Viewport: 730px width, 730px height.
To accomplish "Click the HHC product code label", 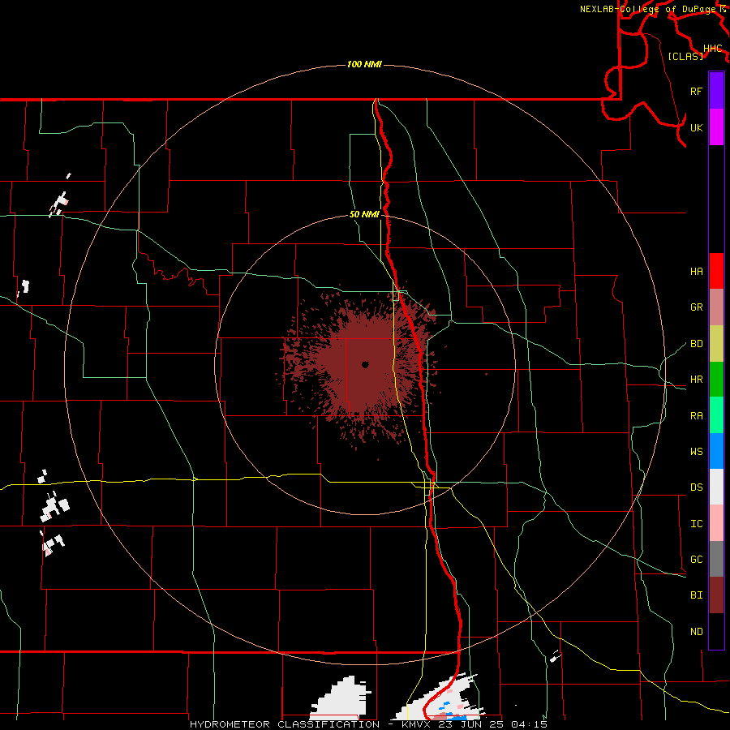I will [x=712, y=49].
